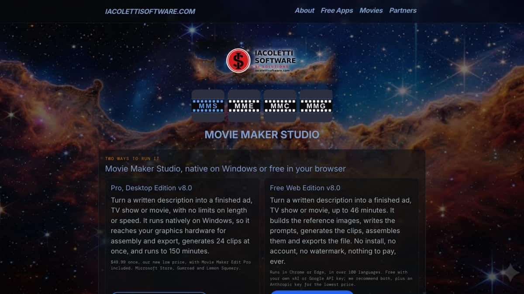
Task: Open the About menu item
Action: coord(304,10)
